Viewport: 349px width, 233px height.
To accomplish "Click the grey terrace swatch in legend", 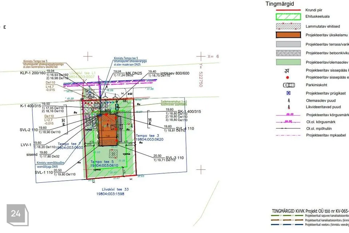I will click(x=288, y=44).
